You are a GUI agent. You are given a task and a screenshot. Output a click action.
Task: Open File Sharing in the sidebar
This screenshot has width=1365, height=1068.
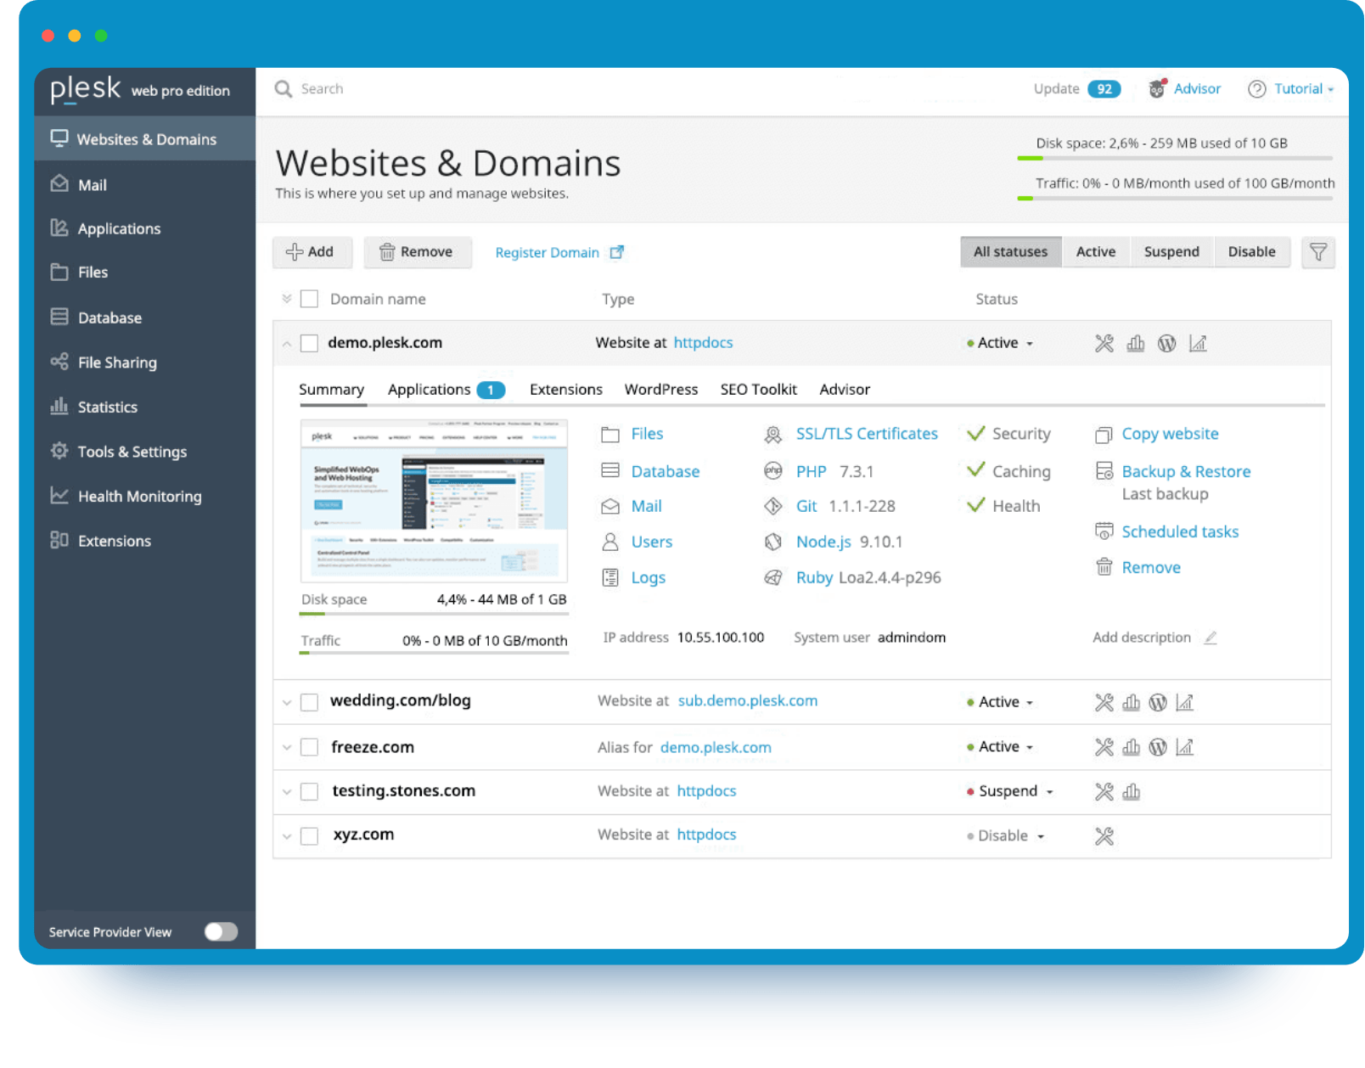coord(116,363)
